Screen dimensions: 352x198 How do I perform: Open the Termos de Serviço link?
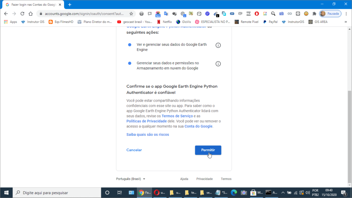tap(177, 116)
